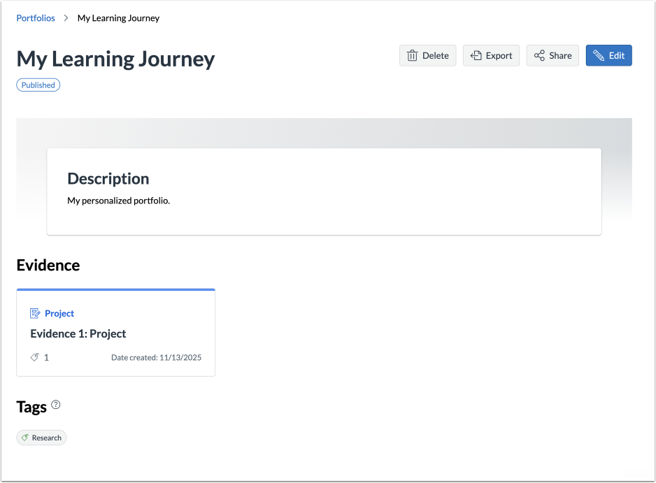Open Evidence 1: Project card title

78,333
